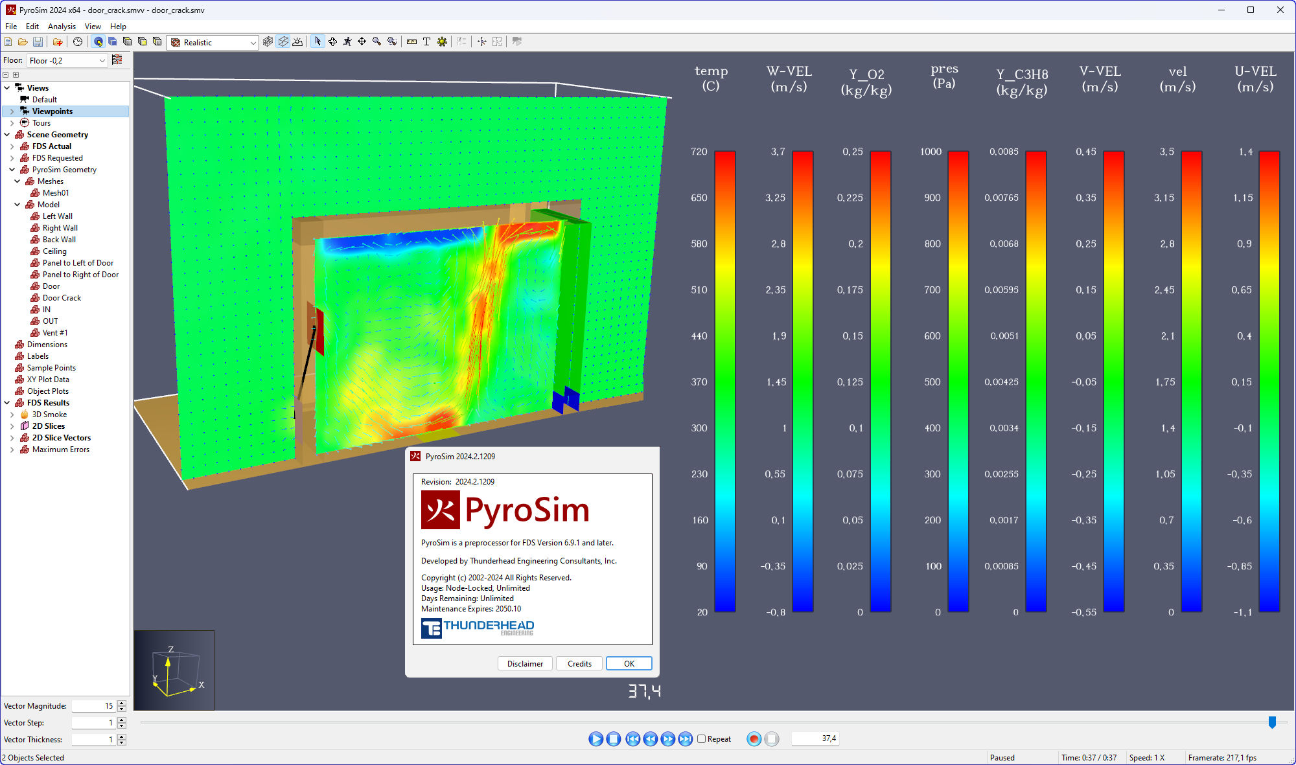Expand the 2D Slices tree node
Screen dimensions: 1296x765
pyautogui.click(x=13, y=426)
